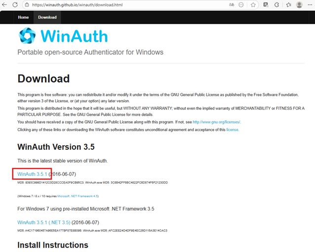The width and height of the screenshot is (315, 252).
Task: Select the Download tab in navbar
Action: (47, 17)
